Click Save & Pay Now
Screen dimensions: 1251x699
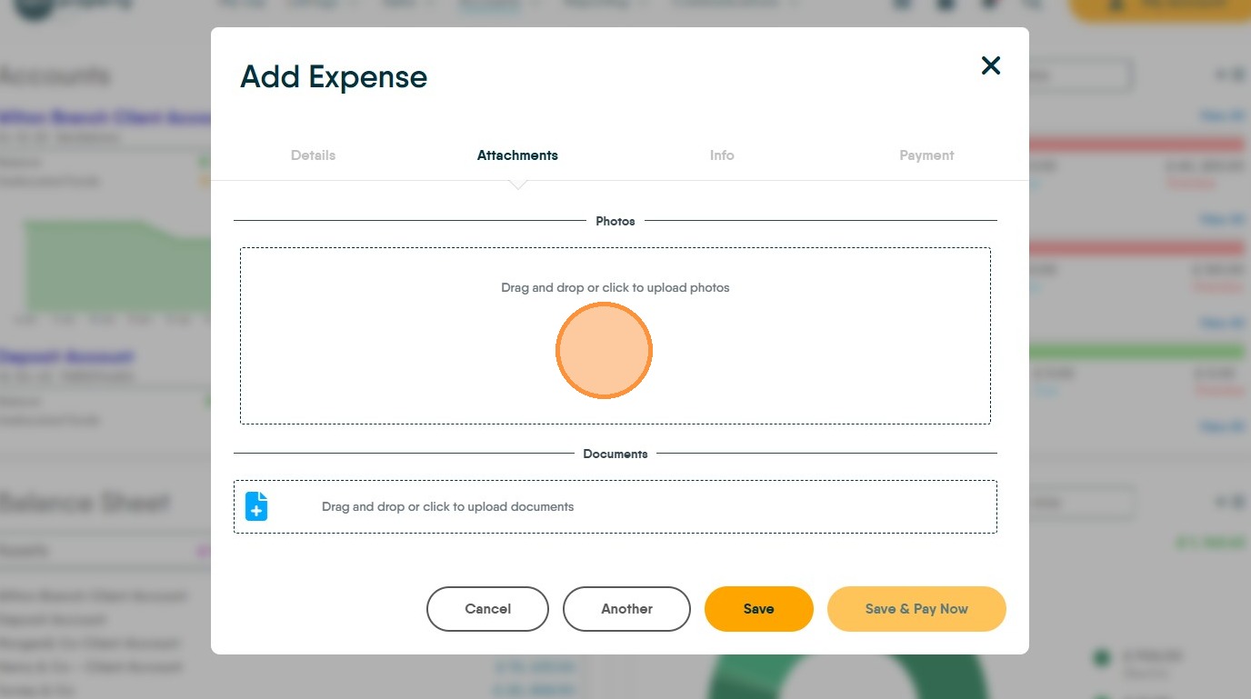916,609
